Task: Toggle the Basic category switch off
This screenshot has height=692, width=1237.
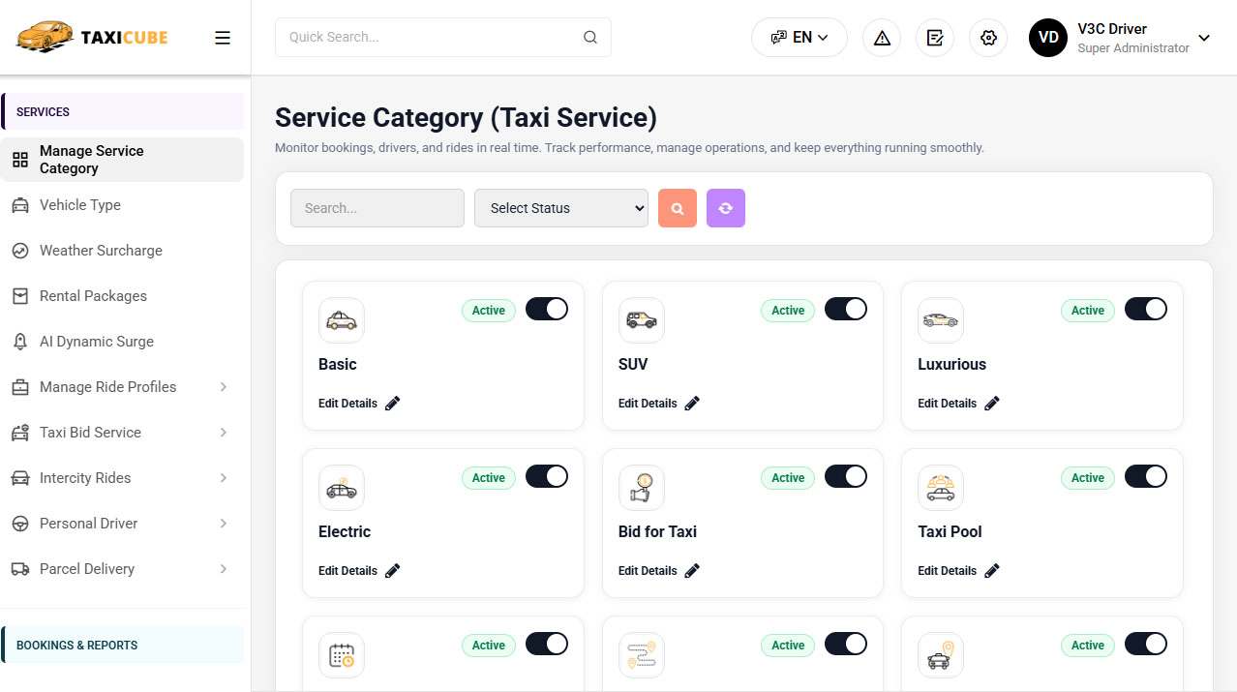Action: tap(547, 309)
